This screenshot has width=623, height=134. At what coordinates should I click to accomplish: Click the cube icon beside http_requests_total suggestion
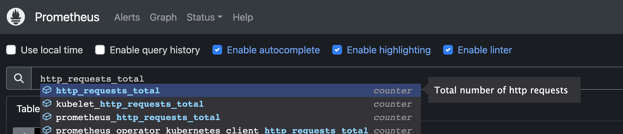point(47,90)
